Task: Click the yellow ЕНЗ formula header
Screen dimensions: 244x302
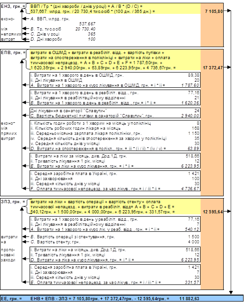Action: tap(115, 9)
